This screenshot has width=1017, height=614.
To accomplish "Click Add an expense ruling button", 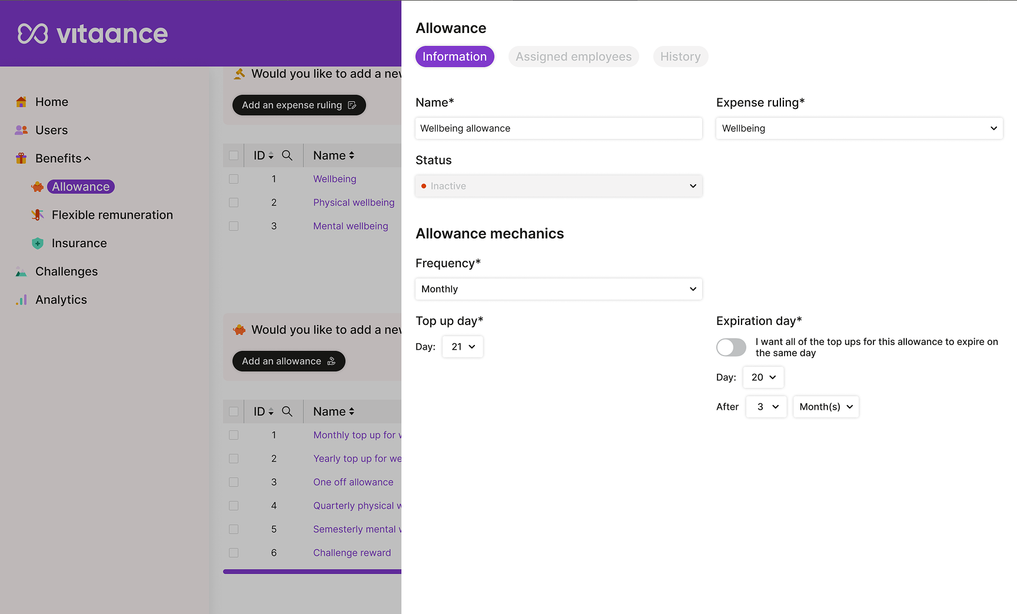I will pos(298,105).
